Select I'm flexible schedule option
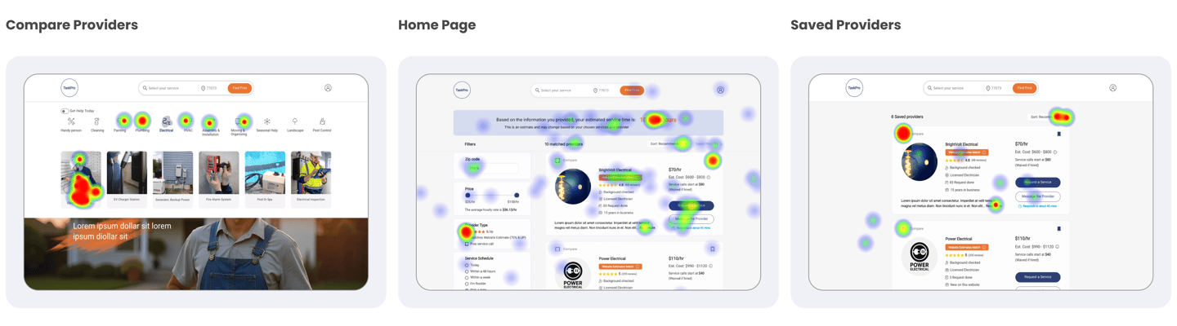Screen dimensions: 1177x326 [x=467, y=283]
